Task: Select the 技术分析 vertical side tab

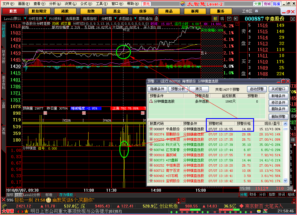Action: tap(3, 57)
